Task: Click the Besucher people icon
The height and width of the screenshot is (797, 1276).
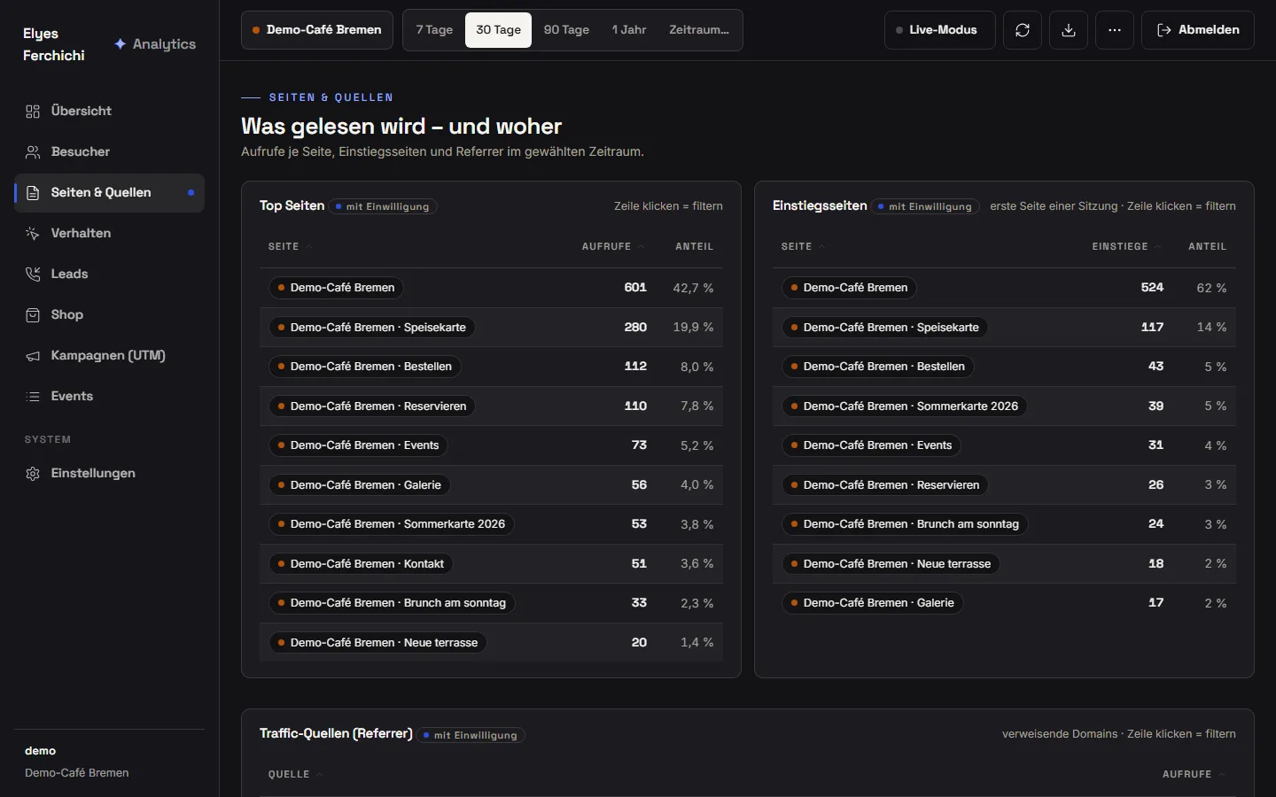Action: (x=33, y=152)
